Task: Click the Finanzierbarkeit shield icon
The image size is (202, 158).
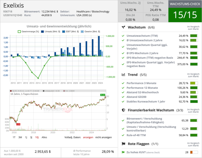Action: point(123,110)
